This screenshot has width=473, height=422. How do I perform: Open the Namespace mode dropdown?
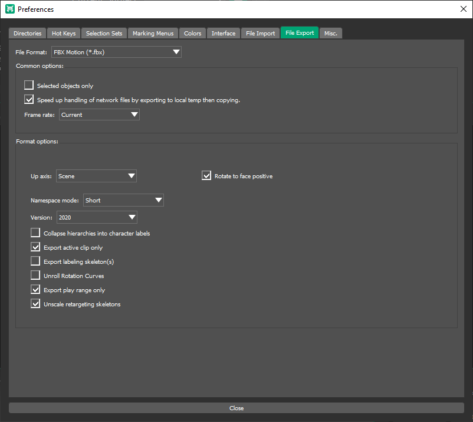click(123, 201)
